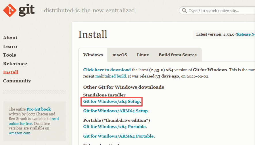Click the 'Install' page heading
The image size is (255, 145).
click(x=93, y=34)
